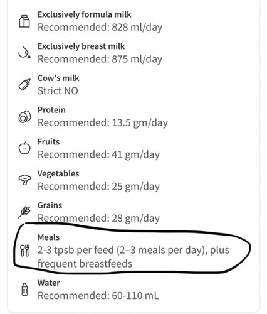Click the milk carton icon for formula milk
This screenshot has width=267, height=314.
[x=24, y=21]
